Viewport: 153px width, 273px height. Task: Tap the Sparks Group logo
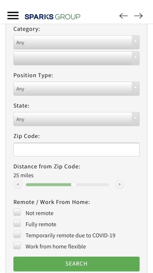click(x=52, y=17)
